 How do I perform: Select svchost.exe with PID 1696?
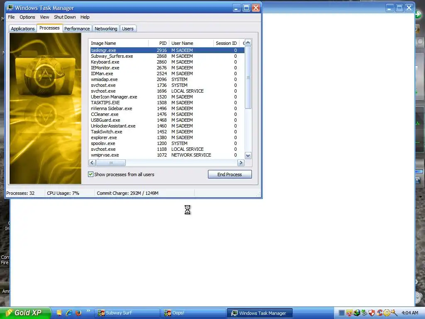(x=167, y=91)
